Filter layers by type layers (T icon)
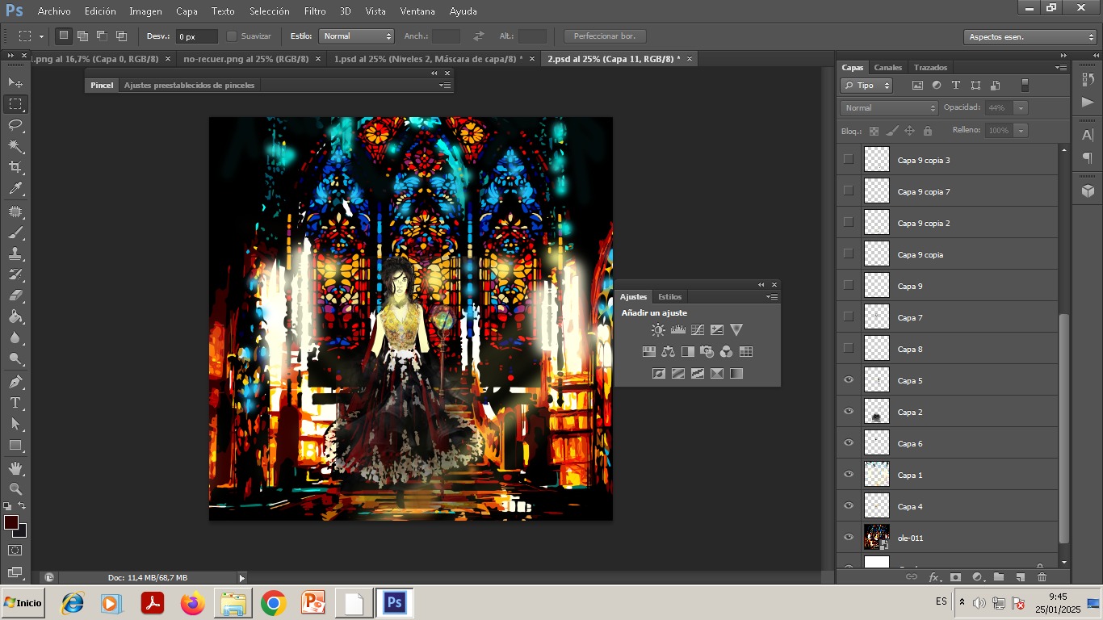The height and width of the screenshot is (620, 1103). point(956,85)
